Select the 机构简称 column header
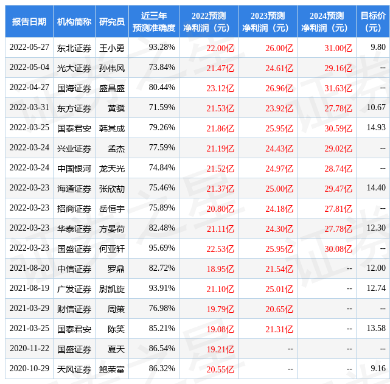This screenshot has height=384, width=390. tap(74, 22)
